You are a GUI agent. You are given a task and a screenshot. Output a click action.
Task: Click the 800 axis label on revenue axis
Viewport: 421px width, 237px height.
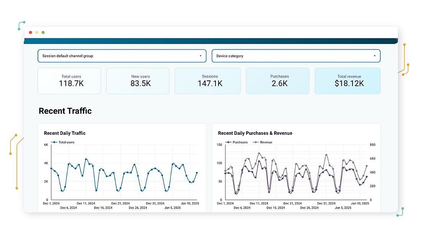373,145
